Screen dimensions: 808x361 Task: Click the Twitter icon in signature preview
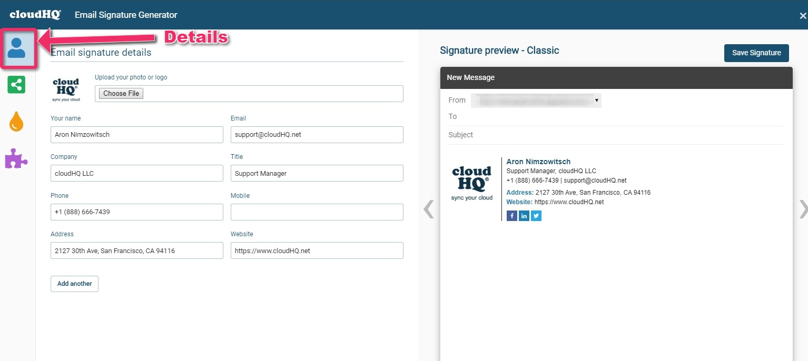pos(536,215)
